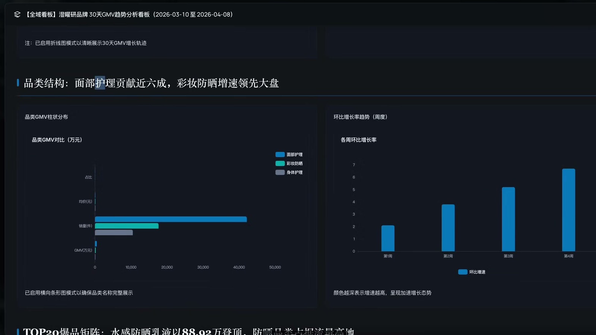This screenshot has height=335, width=596.
Task: Toggle 身体护理 series off in the legend
Action: (x=294, y=172)
